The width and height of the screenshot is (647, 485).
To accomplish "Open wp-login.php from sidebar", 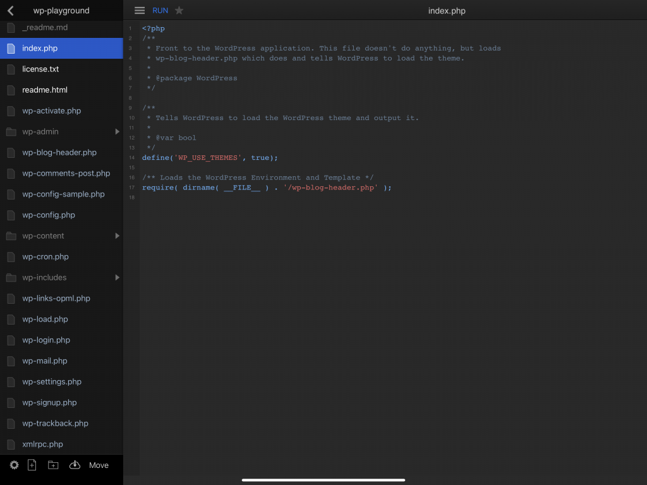I will pyautogui.click(x=46, y=340).
